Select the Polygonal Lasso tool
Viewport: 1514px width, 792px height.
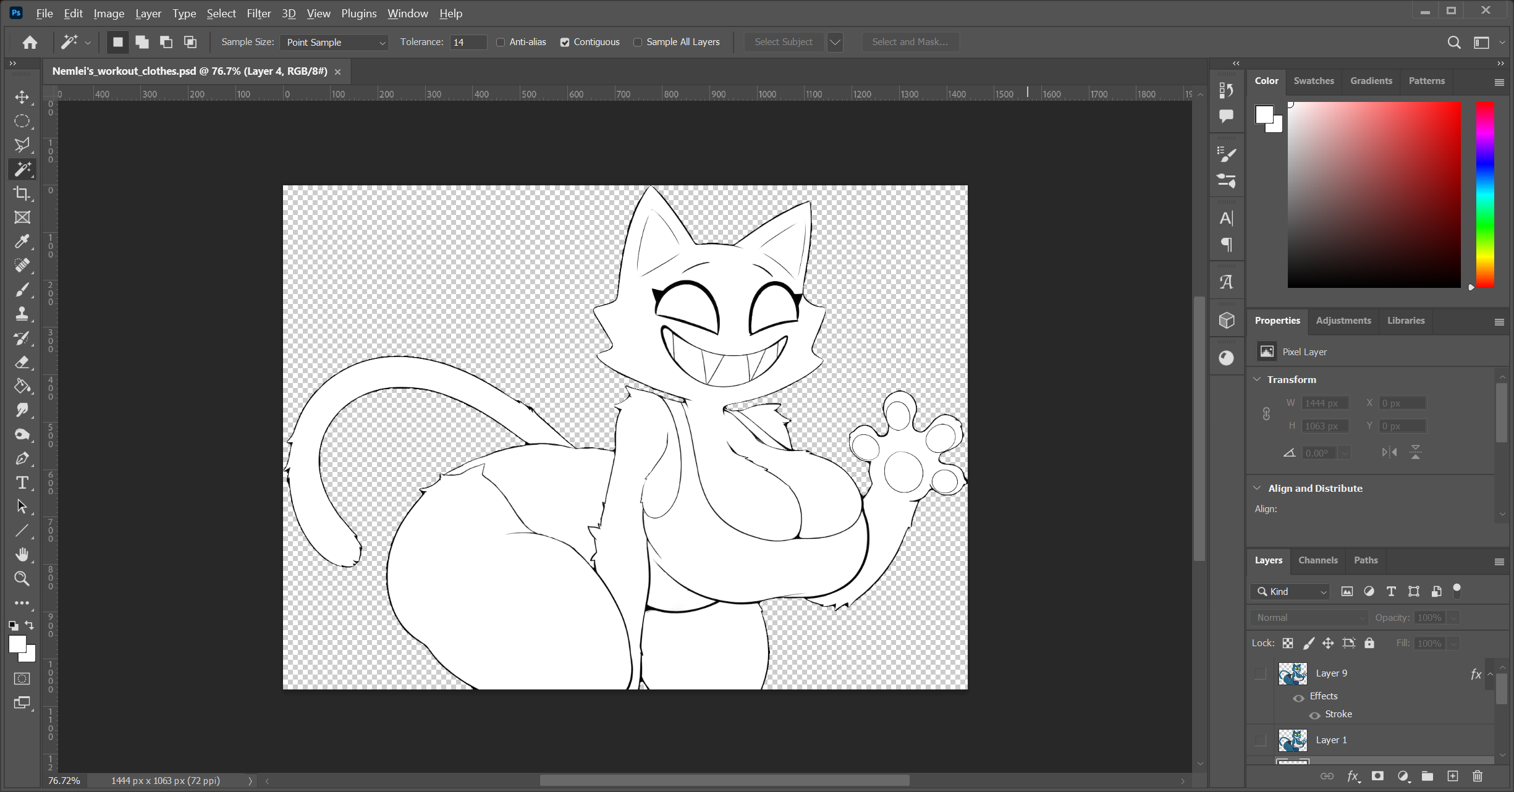point(22,145)
